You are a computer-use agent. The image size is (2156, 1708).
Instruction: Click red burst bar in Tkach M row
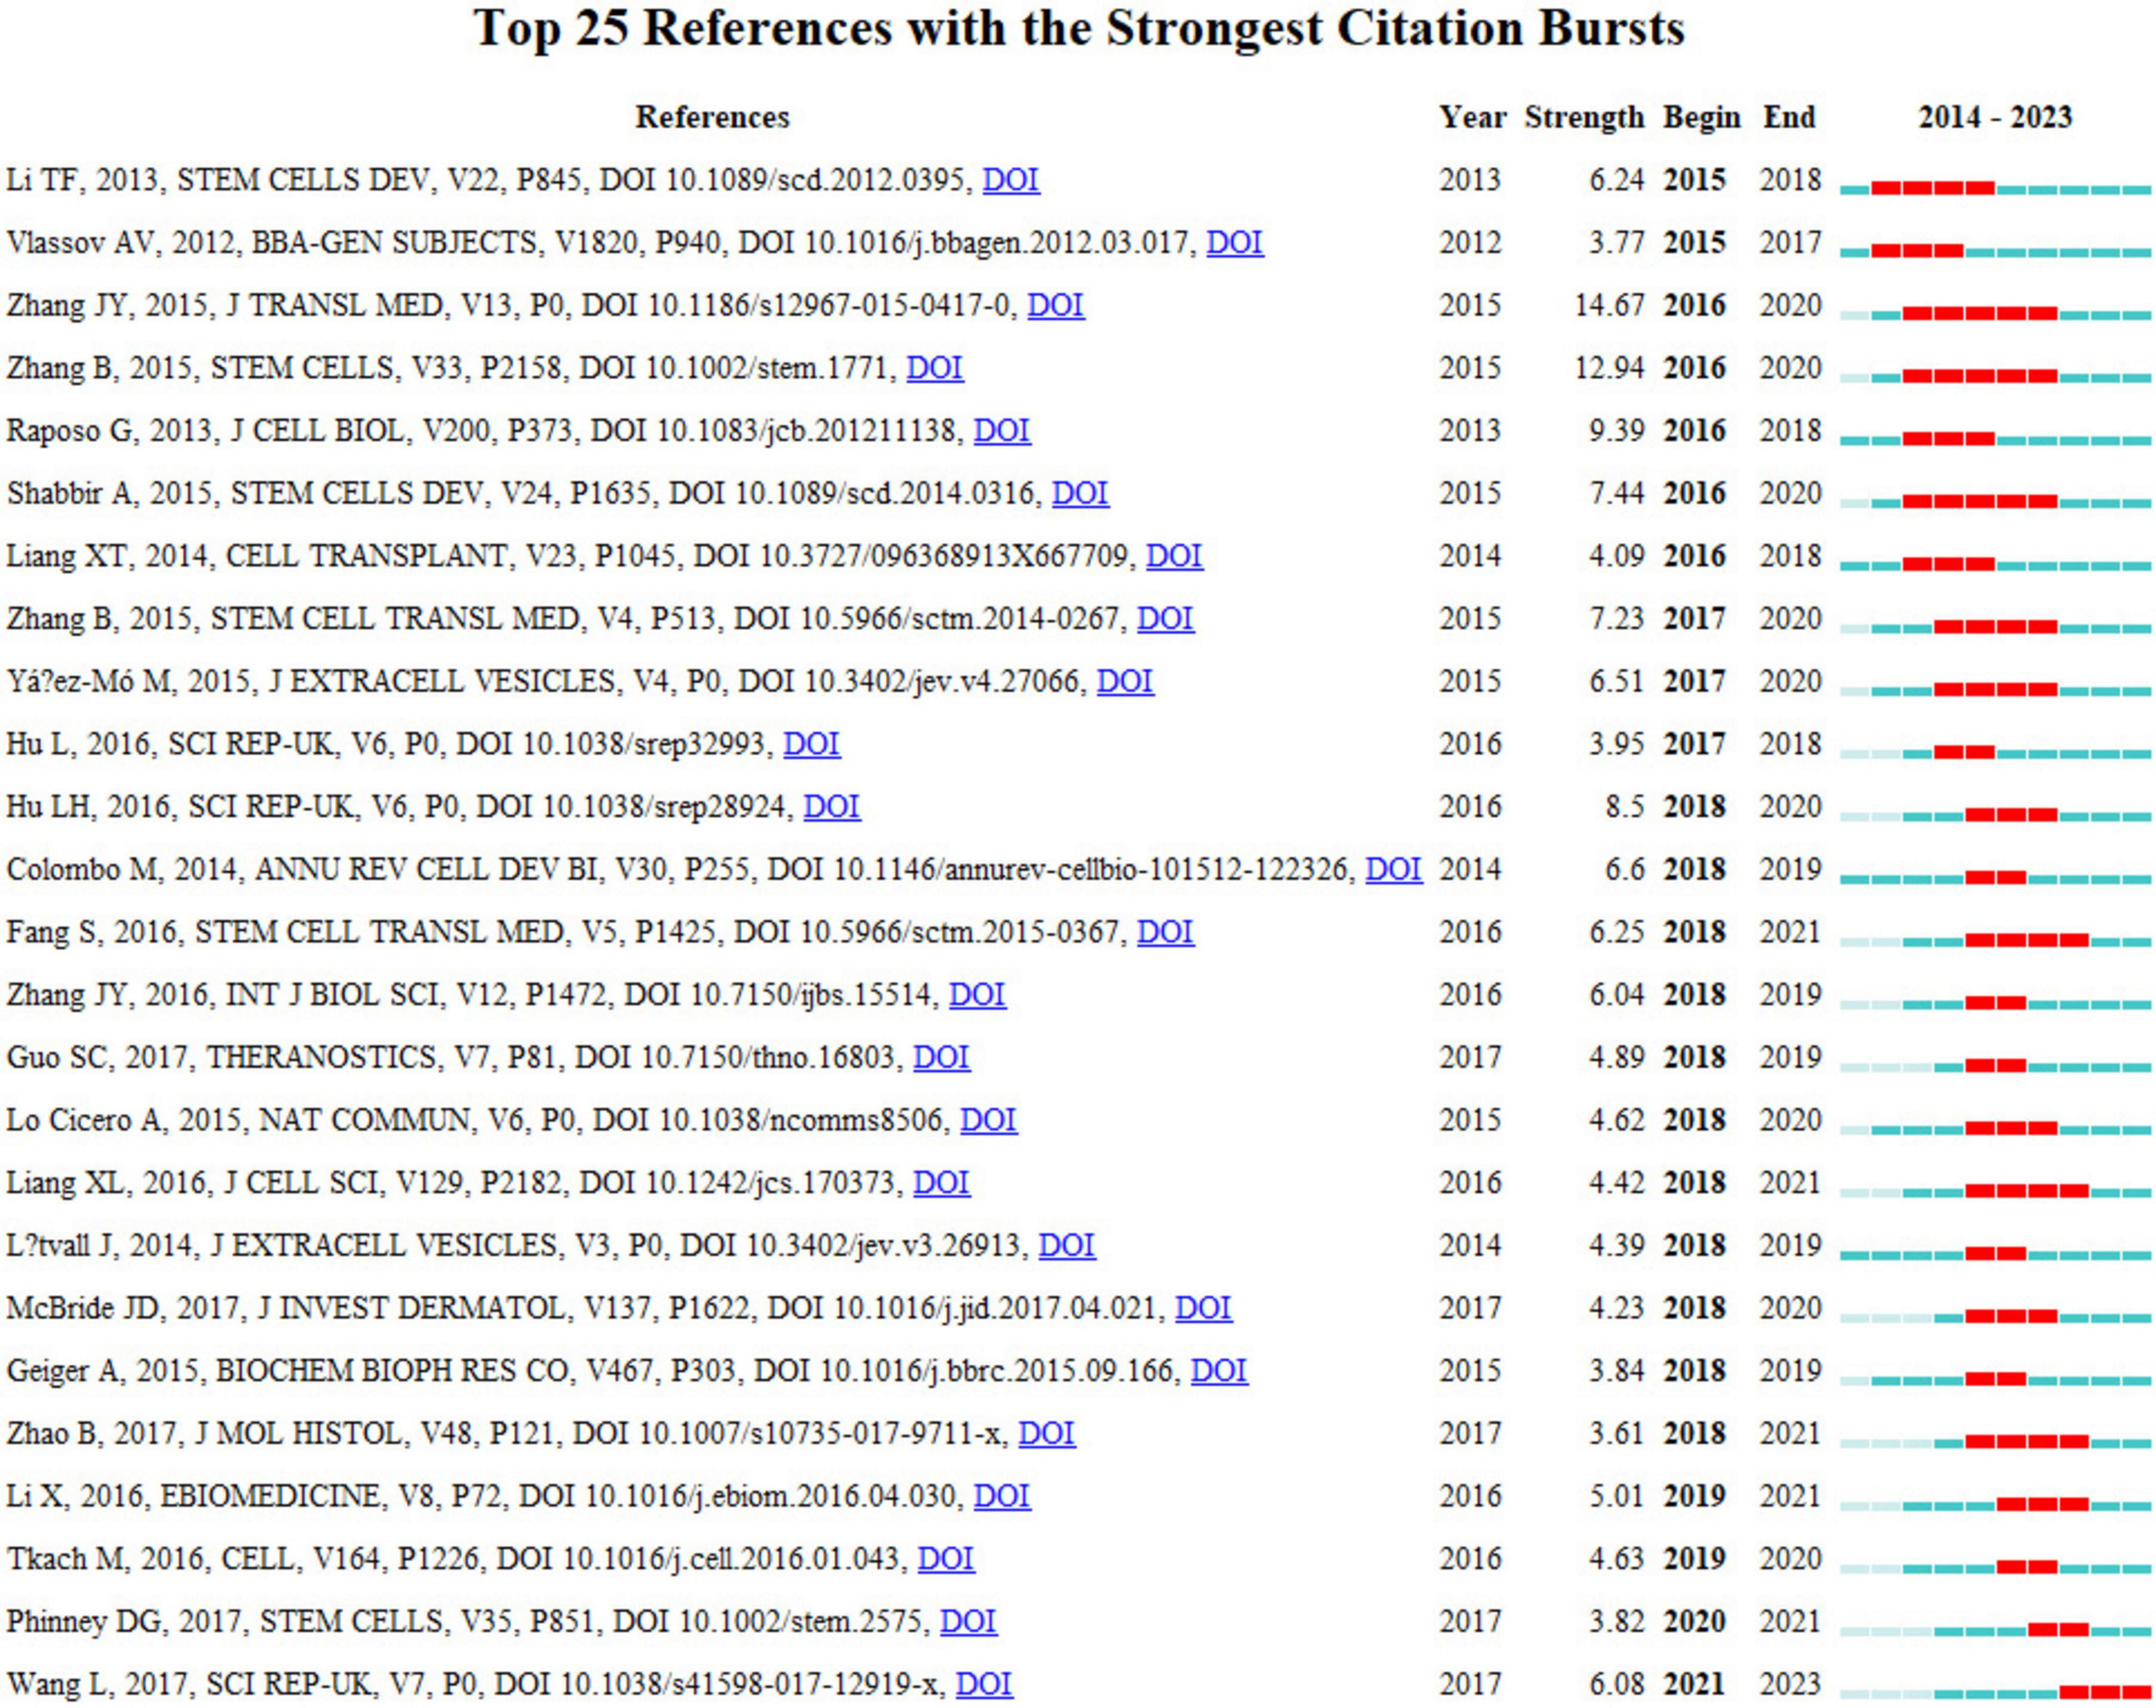(2027, 1567)
